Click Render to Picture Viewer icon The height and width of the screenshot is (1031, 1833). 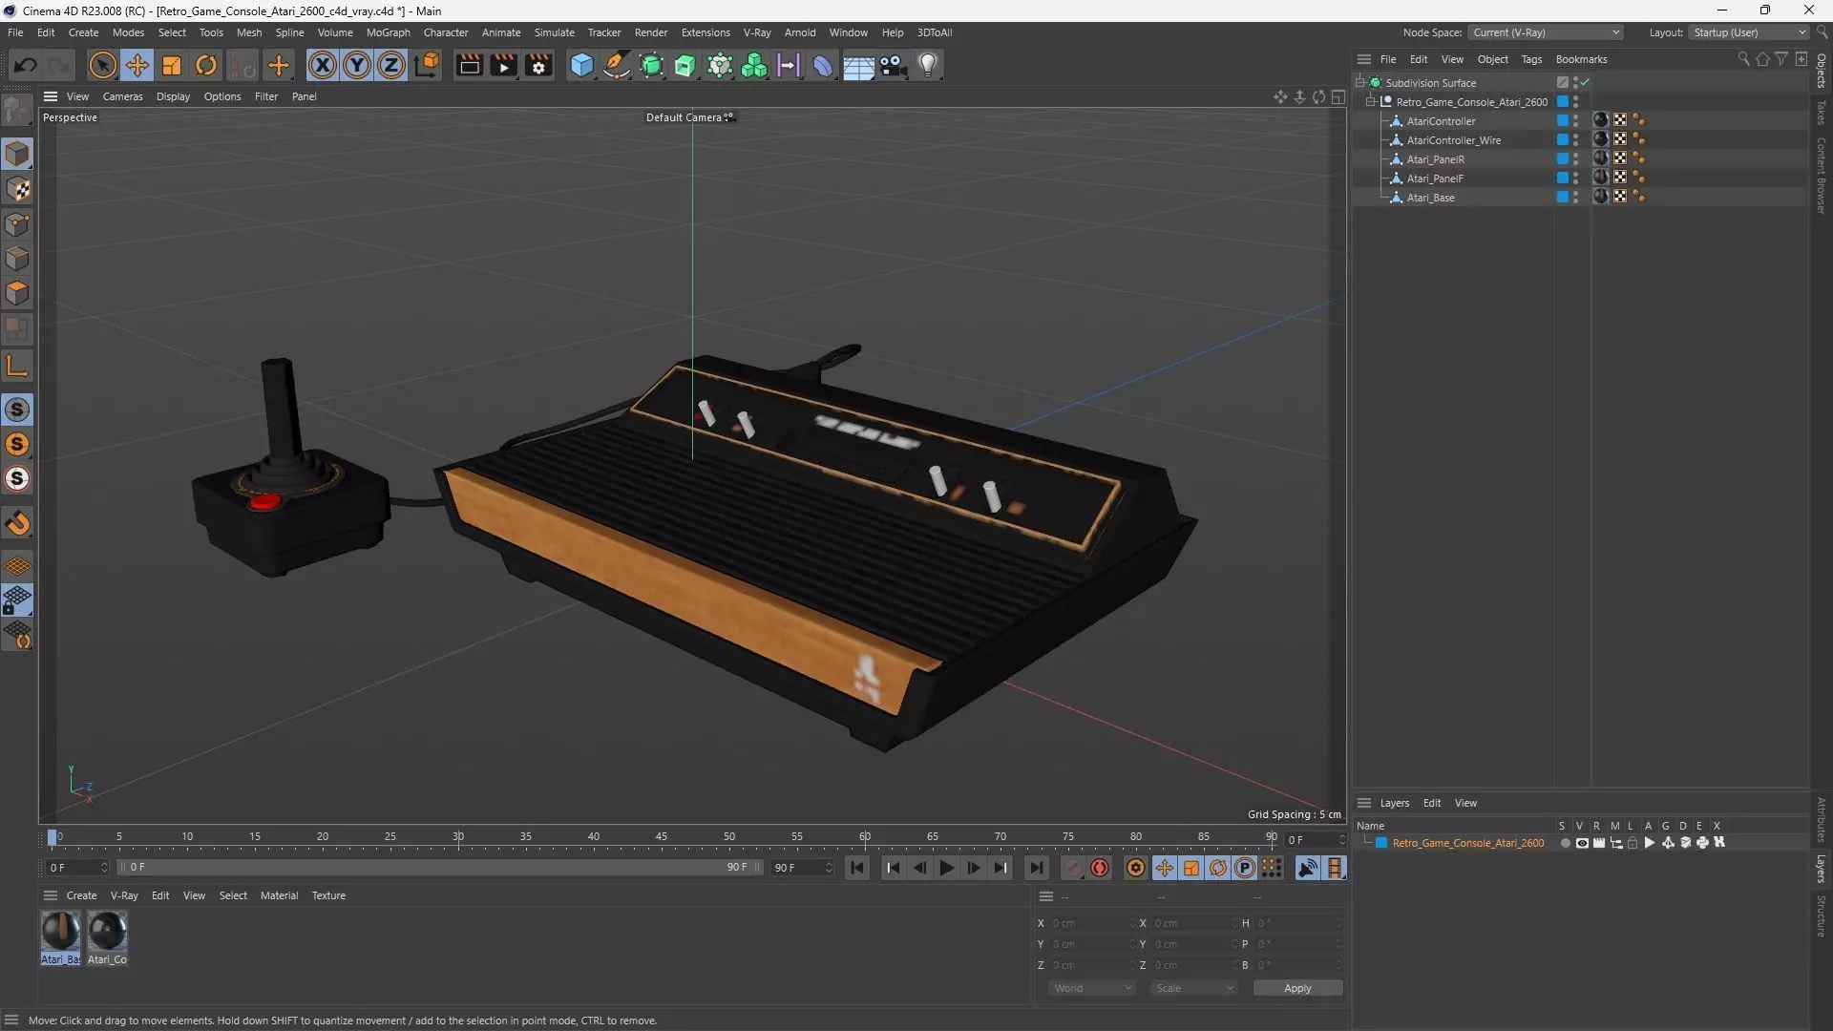[503, 65]
